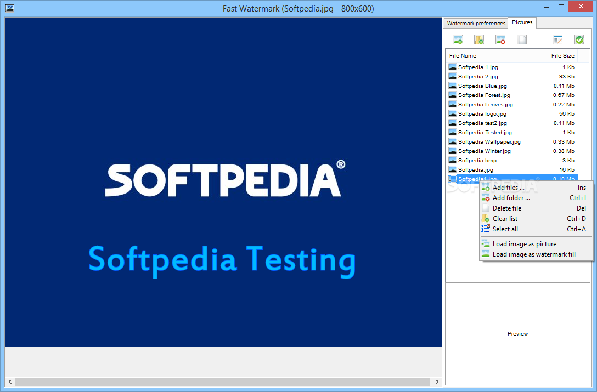
Task: Sort by the File Size column header
Action: coord(560,55)
